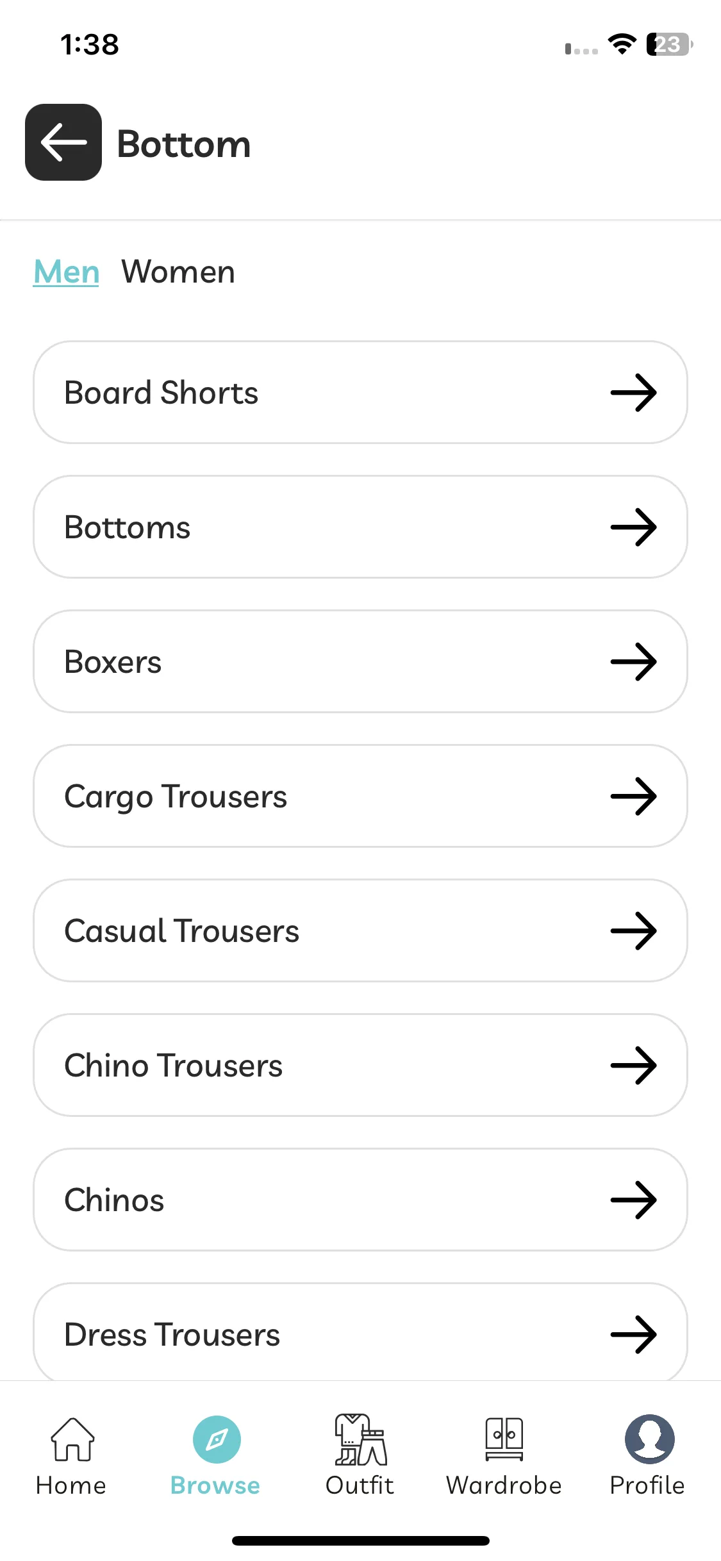This screenshot has height=1561, width=721.
Task: Open the Home tab icon
Action: click(72, 1439)
